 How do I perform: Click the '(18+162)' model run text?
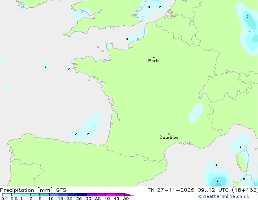pyautogui.click(x=245, y=190)
